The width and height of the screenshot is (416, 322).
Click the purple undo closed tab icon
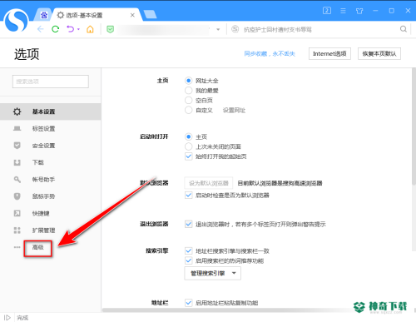click(x=71, y=29)
